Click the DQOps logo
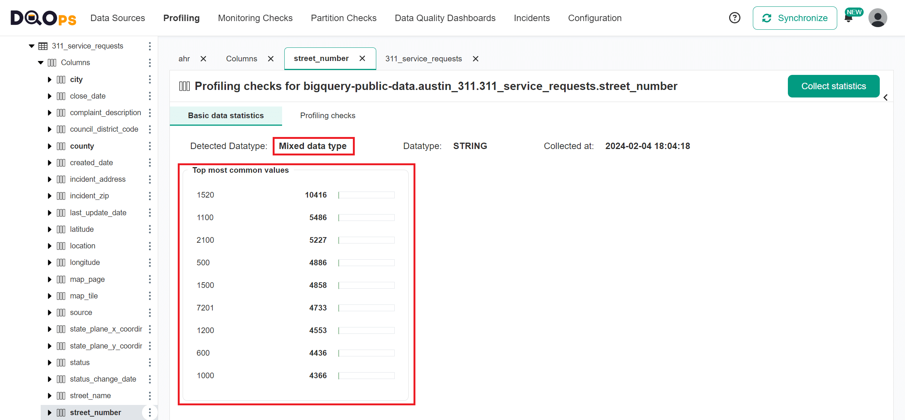905x420 pixels. [x=43, y=18]
